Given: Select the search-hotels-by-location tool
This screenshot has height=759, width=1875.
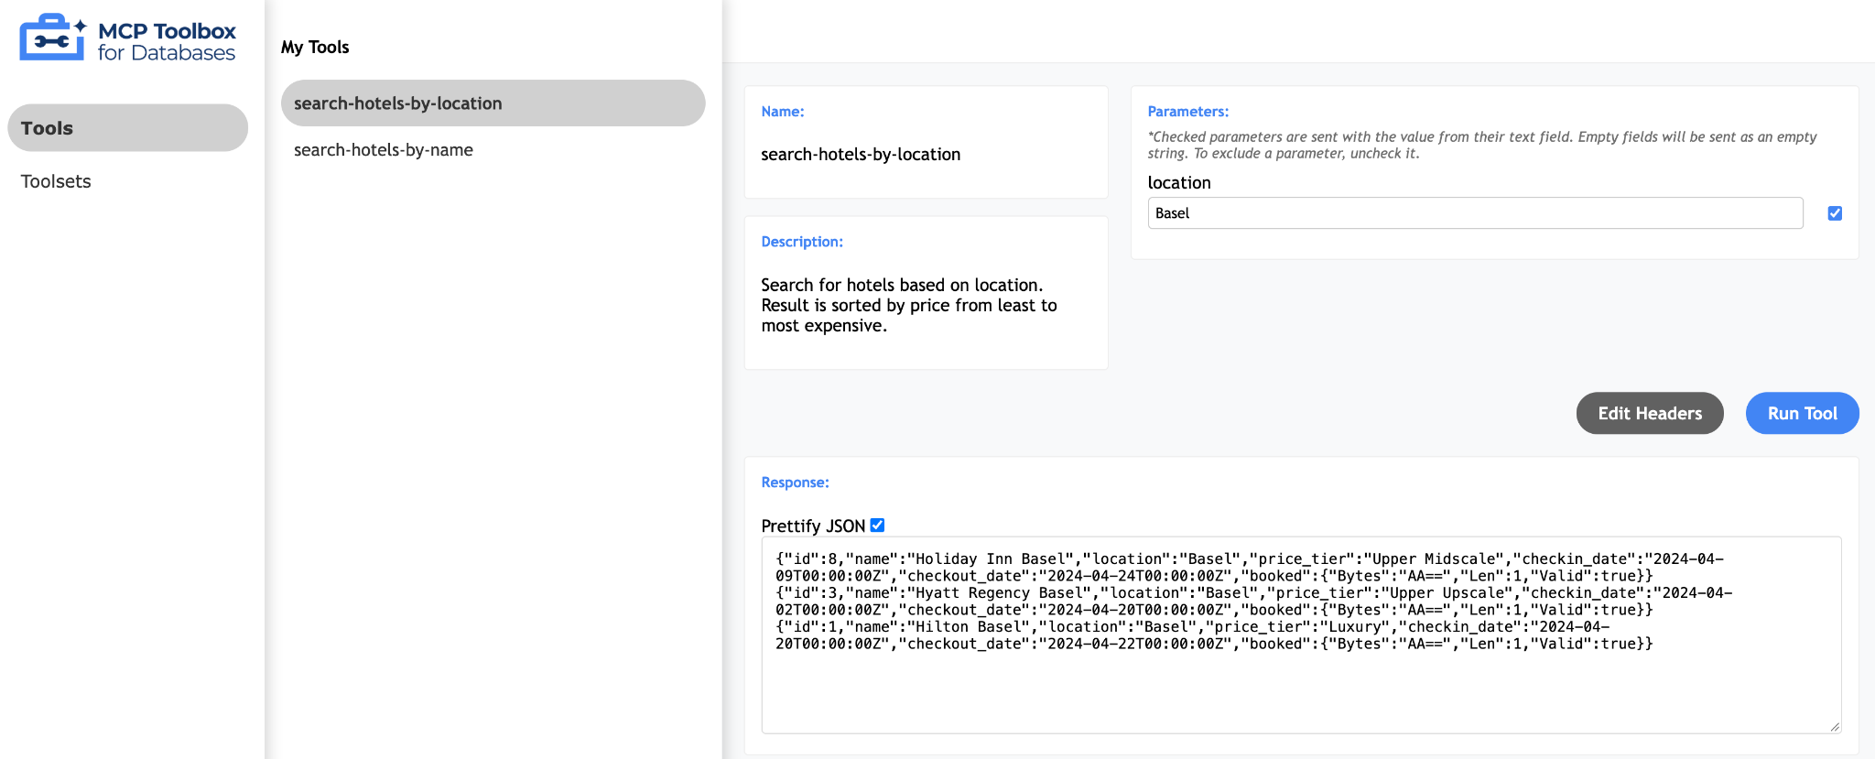Looking at the screenshot, I should (x=493, y=103).
